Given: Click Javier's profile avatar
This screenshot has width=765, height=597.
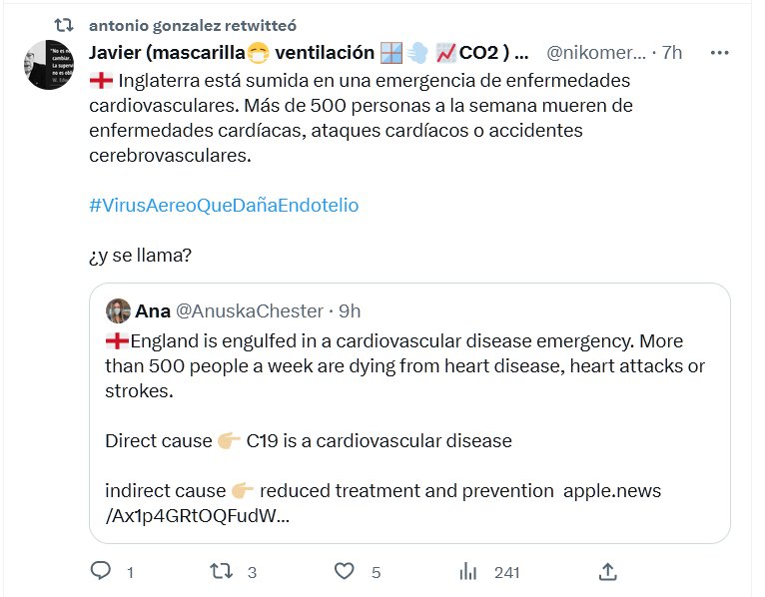Looking at the screenshot, I should pyautogui.click(x=47, y=65).
